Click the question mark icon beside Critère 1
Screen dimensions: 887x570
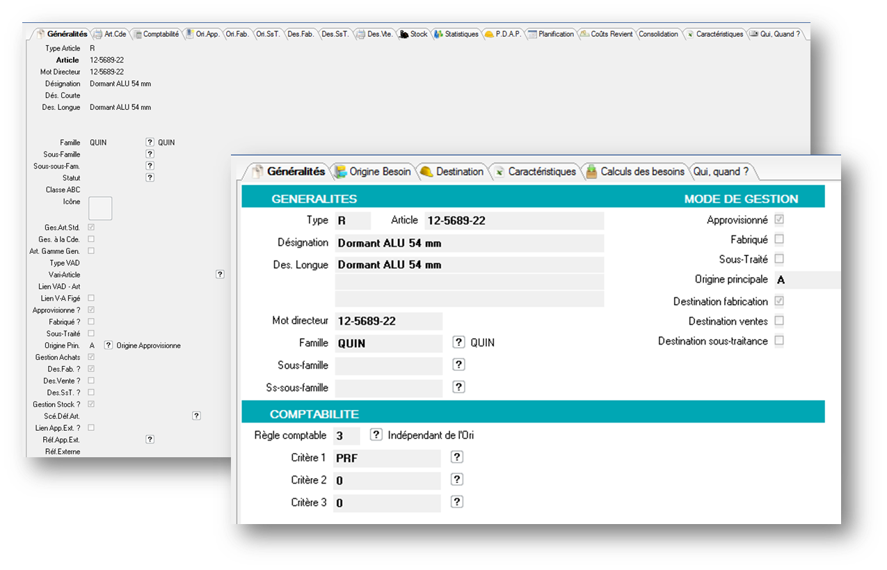pyautogui.click(x=456, y=457)
